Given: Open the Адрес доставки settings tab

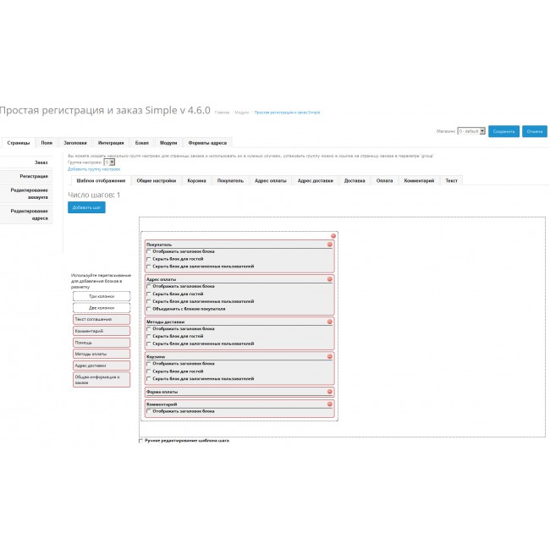Looking at the screenshot, I should click(317, 180).
